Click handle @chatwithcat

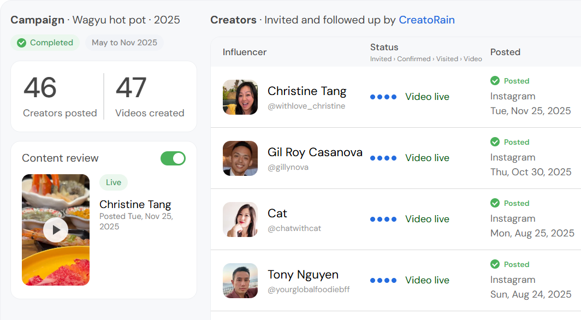pyautogui.click(x=294, y=228)
